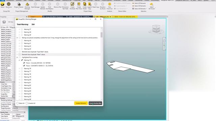216x121 pixels.
Task: Select the Unselect All radio button
Action: (27, 103)
